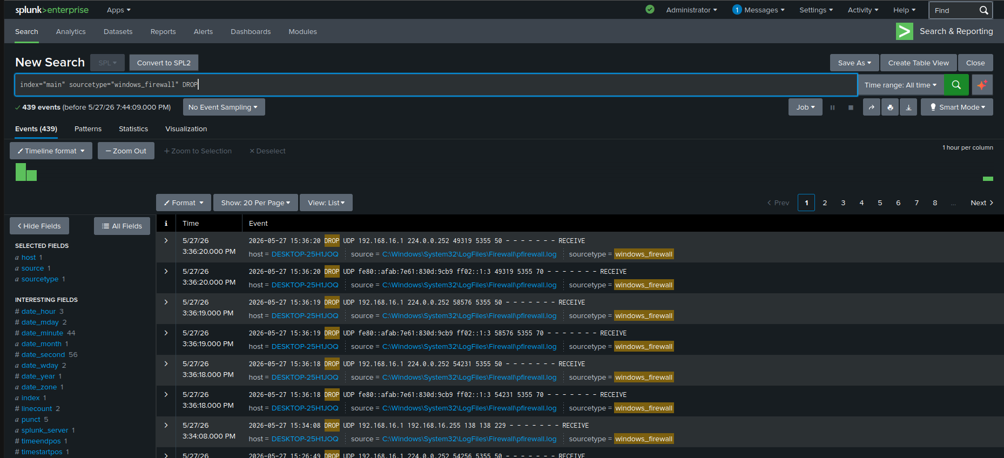The image size is (1004, 458).
Task: Export results with the download icon
Action: click(908, 107)
